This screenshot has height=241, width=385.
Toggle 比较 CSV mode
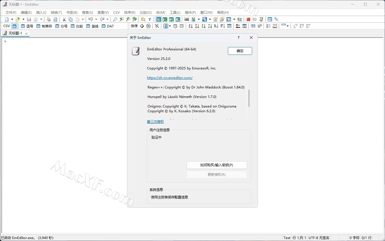click(x=77, y=26)
